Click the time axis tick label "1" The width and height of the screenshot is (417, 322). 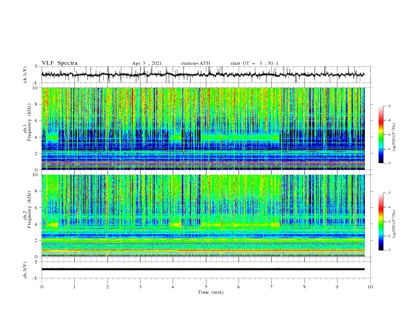point(74,287)
